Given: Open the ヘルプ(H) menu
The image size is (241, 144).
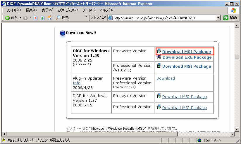Looking at the screenshot, I should (106, 10).
